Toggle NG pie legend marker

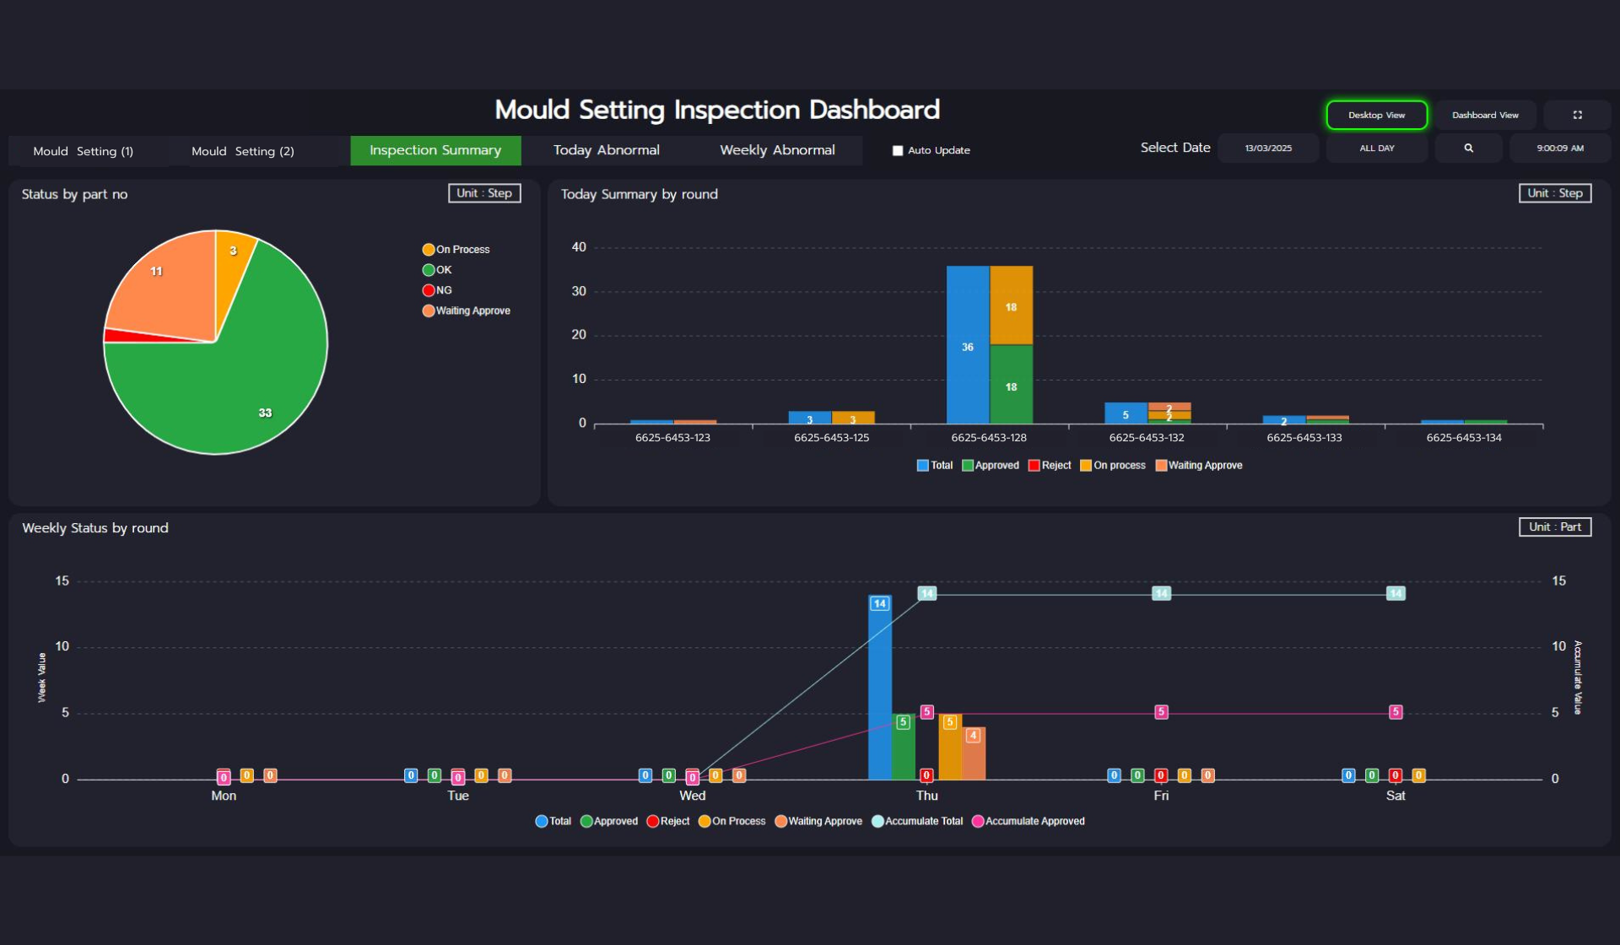pyautogui.click(x=429, y=290)
